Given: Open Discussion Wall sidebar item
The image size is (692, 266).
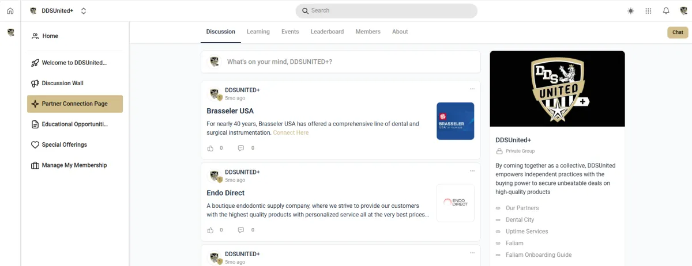Looking at the screenshot, I should (x=75, y=83).
